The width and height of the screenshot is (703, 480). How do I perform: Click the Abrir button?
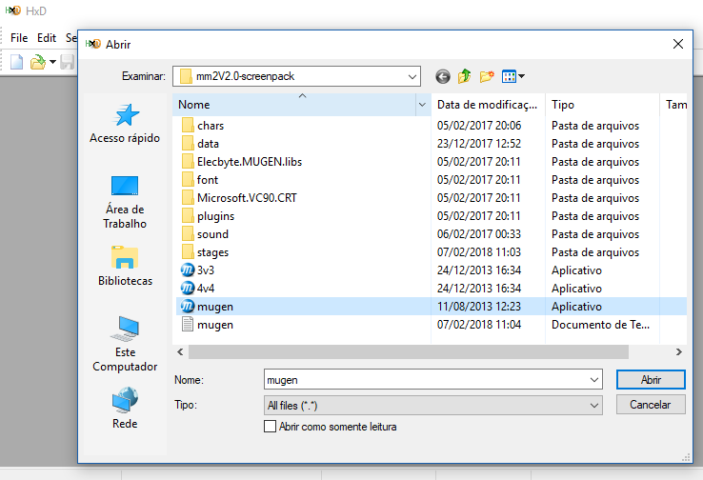coord(651,380)
